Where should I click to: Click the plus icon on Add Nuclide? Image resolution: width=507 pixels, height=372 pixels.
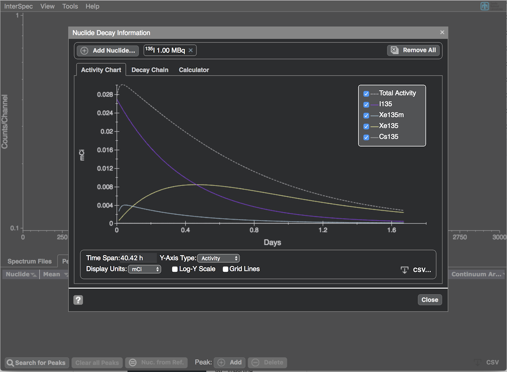[84, 51]
